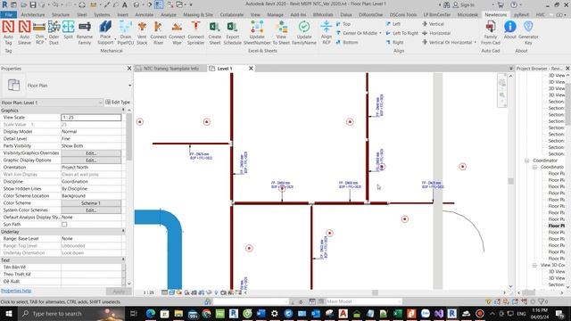Screen dimensions: 571x321
Task: Click the taskbar search box
Action: click(x=71, y=313)
